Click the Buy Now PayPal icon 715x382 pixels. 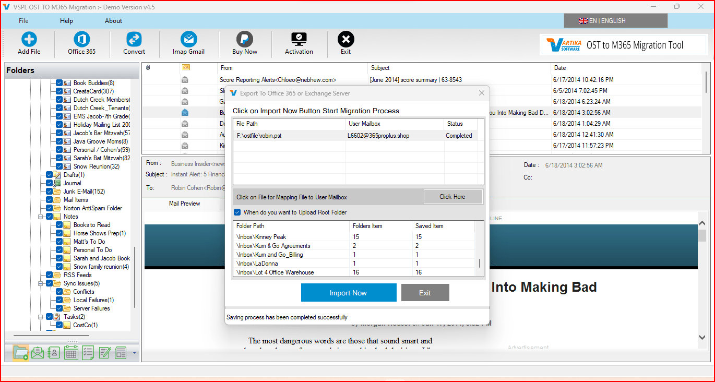(x=244, y=40)
